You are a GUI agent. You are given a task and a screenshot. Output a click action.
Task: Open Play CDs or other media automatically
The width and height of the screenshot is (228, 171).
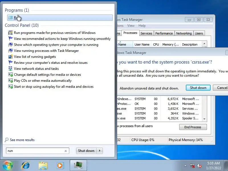pos(43,81)
